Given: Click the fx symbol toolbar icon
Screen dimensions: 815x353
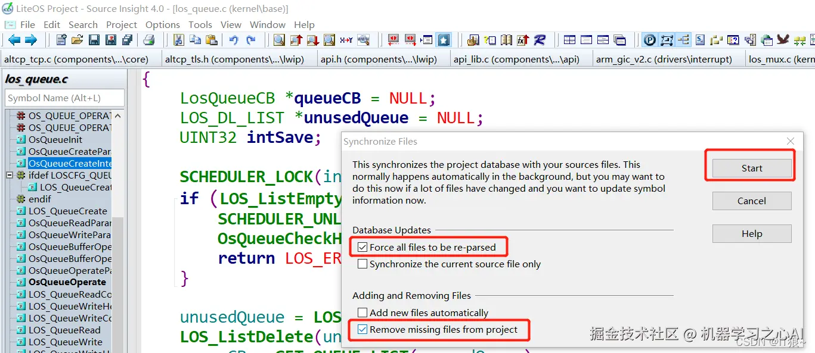Looking at the screenshot, I should pyautogui.click(x=523, y=40).
